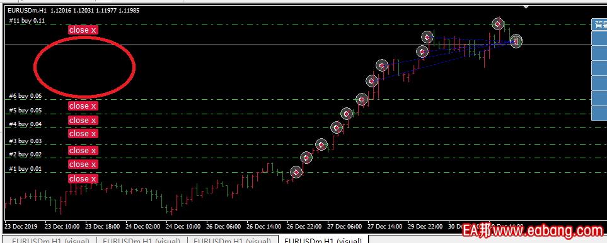The image size is (607, 243).
Task: Click the '#1 buy 0.01' order label
Action: [25, 169]
